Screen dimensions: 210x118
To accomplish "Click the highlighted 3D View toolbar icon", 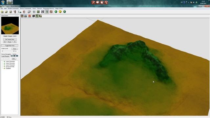I will [x=47, y=12].
